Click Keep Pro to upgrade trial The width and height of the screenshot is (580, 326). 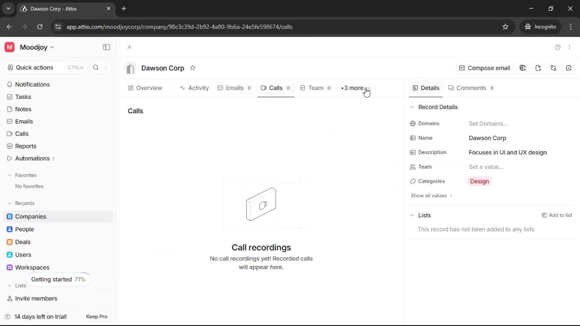point(96,316)
